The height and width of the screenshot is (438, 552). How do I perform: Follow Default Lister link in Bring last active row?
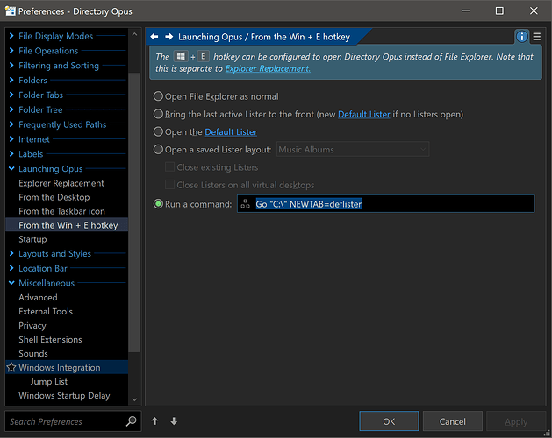tap(364, 114)
